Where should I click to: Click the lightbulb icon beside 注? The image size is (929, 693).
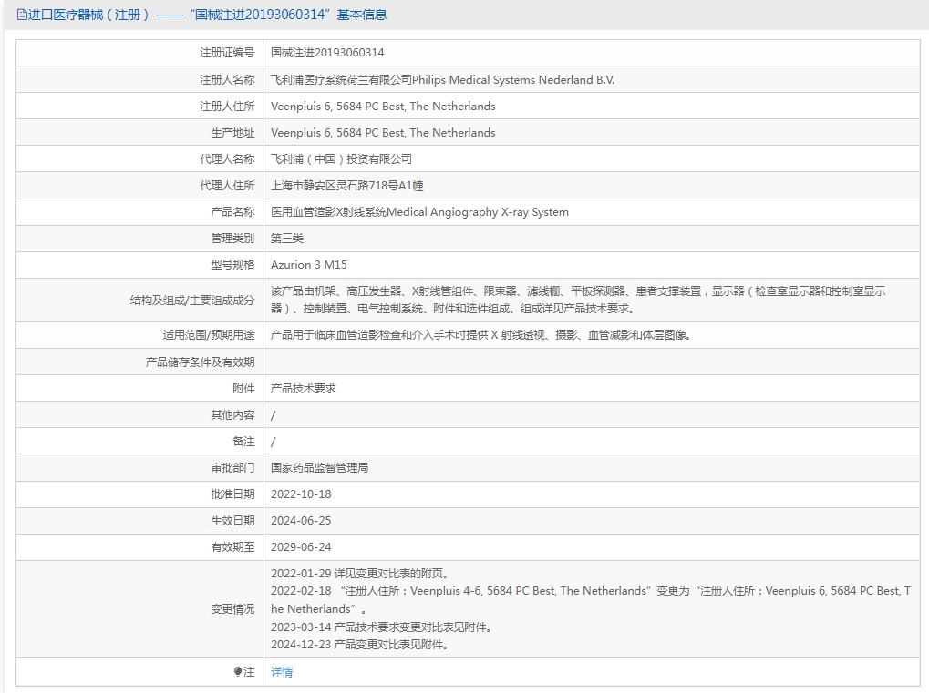pyautogui.click(x=238, y=672)
